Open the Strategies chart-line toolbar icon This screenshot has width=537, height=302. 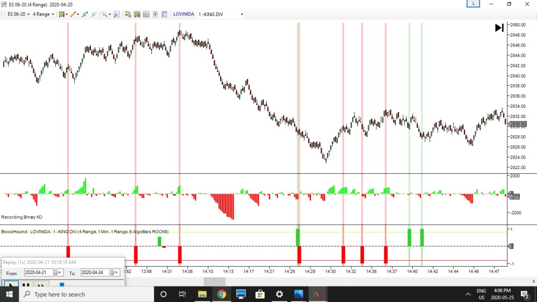click(x=146, y=14)
